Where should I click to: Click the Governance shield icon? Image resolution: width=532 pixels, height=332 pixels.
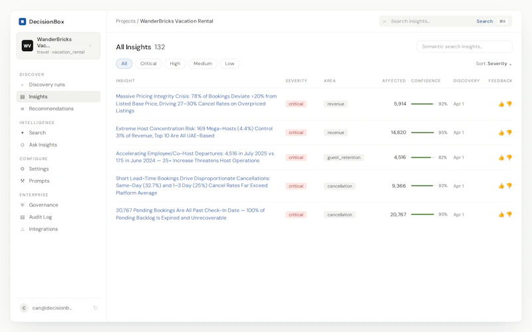coord(23,205)
